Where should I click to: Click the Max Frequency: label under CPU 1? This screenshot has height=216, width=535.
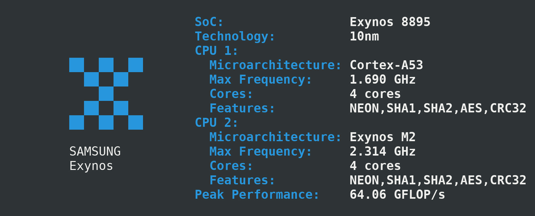(x=260, y=79)
